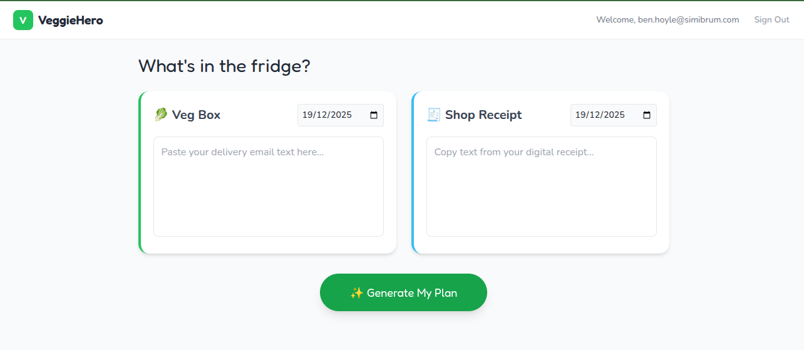Focus the Veg Box delivery email text area

[268, 187]
